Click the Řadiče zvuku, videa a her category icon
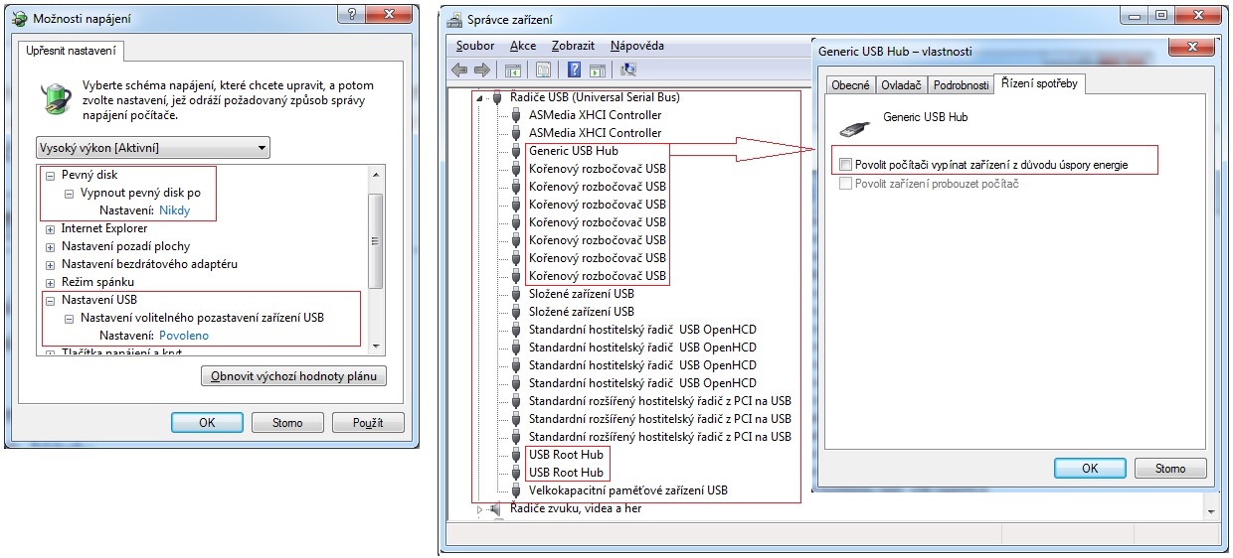 496,509
